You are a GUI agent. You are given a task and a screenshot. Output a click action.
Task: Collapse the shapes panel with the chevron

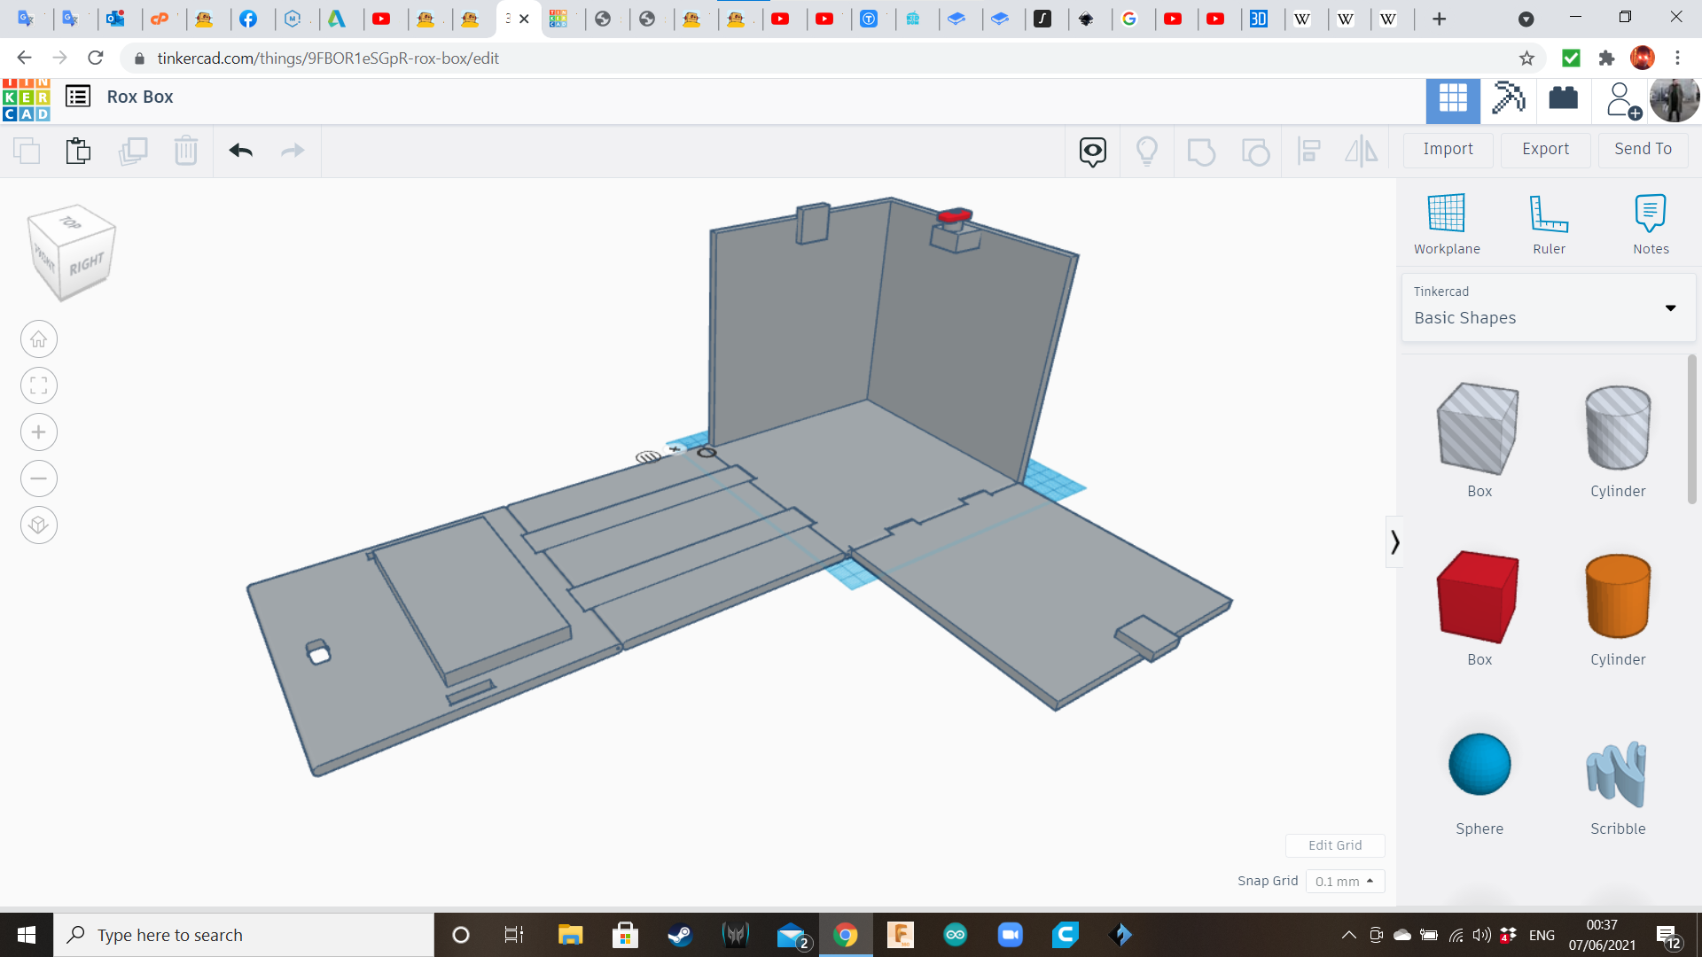click(x=1394, y=541)
